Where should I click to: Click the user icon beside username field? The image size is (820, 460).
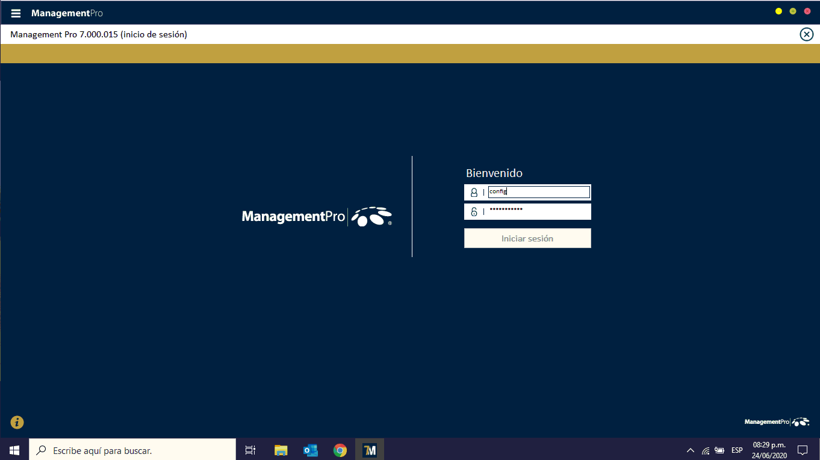point(474,192)
